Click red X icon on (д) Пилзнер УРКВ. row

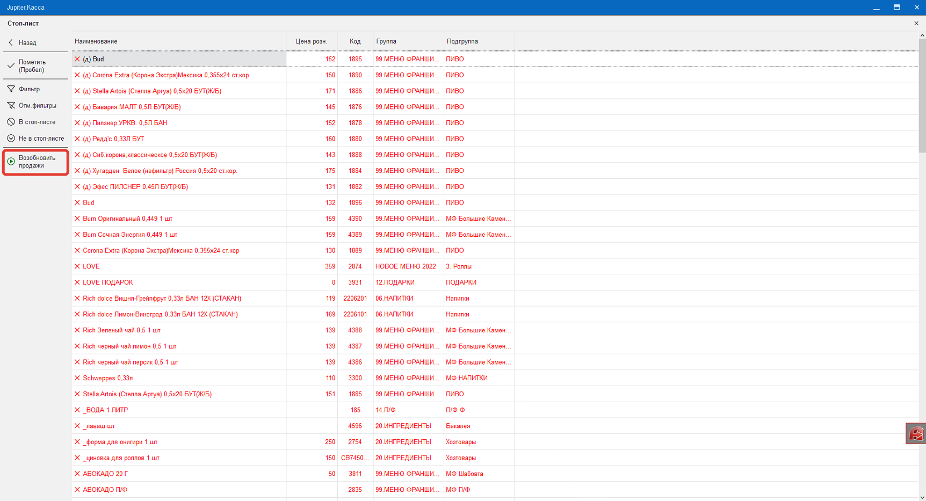coord(77,123)
